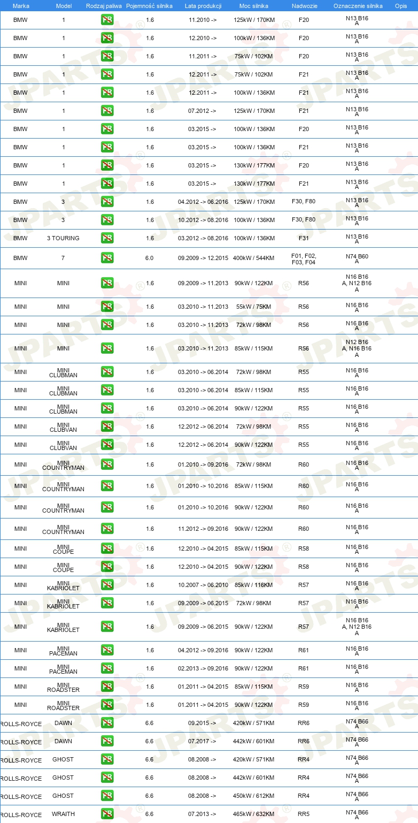
Task: Click the 'Pojemność silnika' column header
Action: pos(149,5)
